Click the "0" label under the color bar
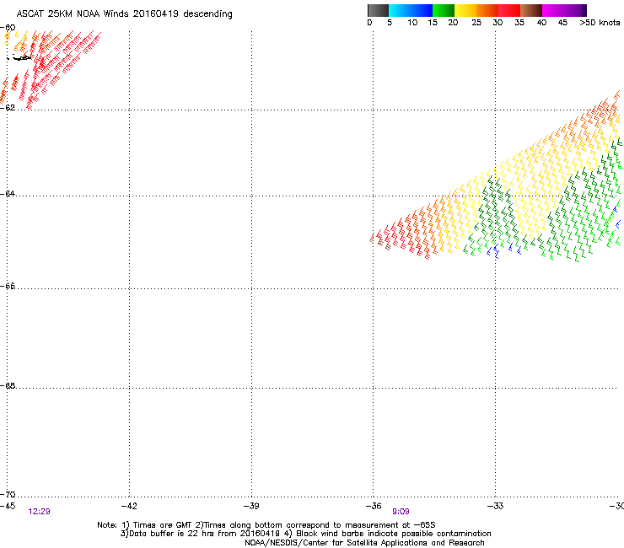Image resolution: width=624 pixels, height=548 pixels. (369, 23)
